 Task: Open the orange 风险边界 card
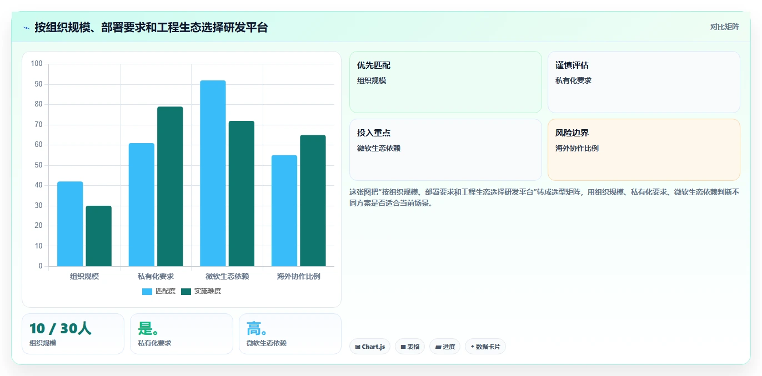click(644, 150)
